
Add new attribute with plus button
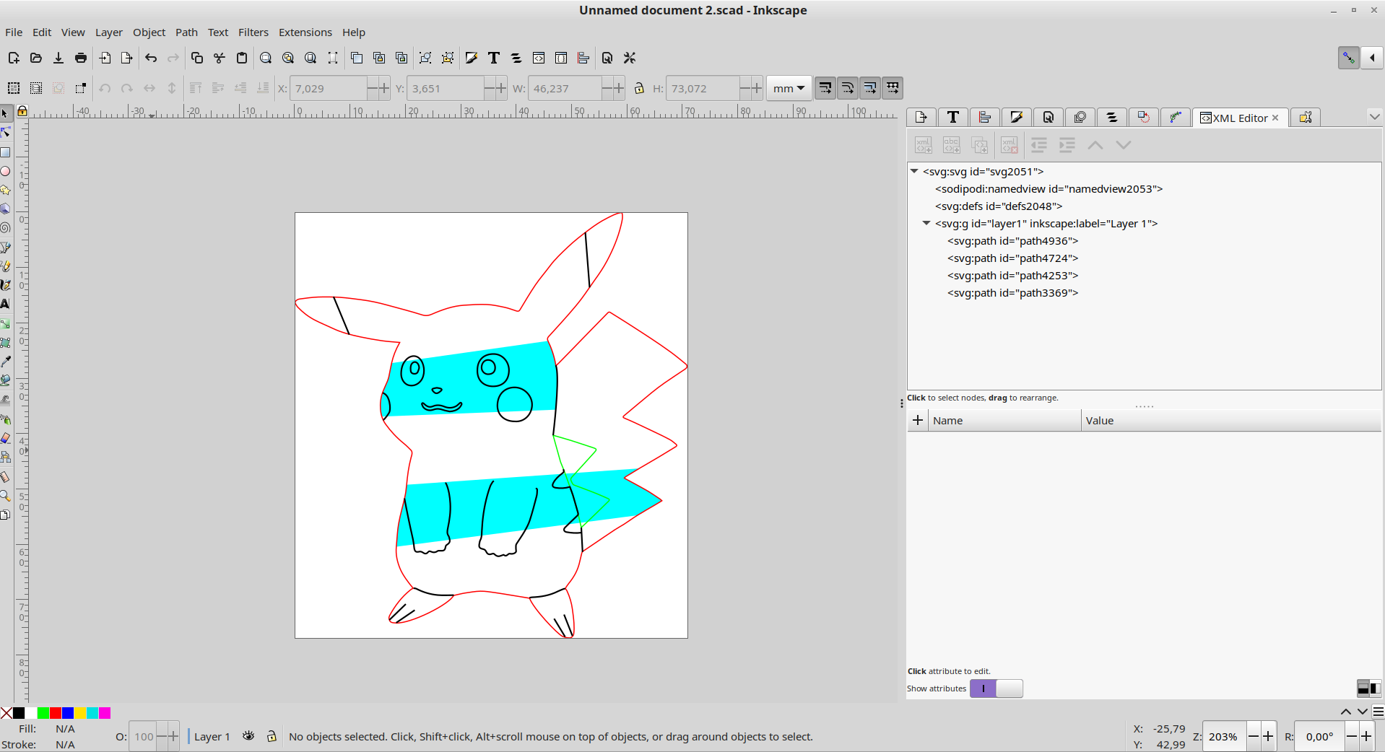pyautogui.click(x=918, y=420)
